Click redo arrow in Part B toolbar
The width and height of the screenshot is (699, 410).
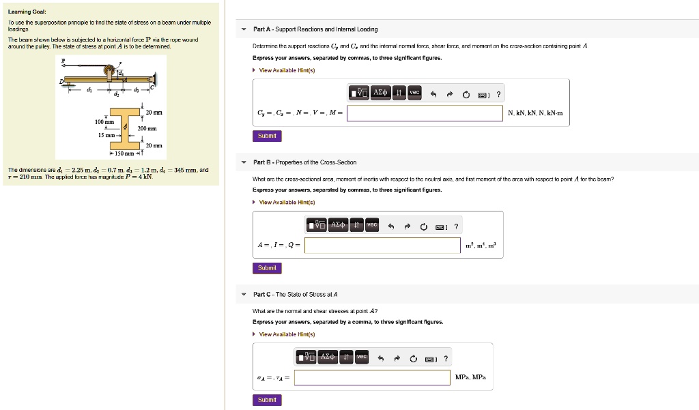click(408, 226)
